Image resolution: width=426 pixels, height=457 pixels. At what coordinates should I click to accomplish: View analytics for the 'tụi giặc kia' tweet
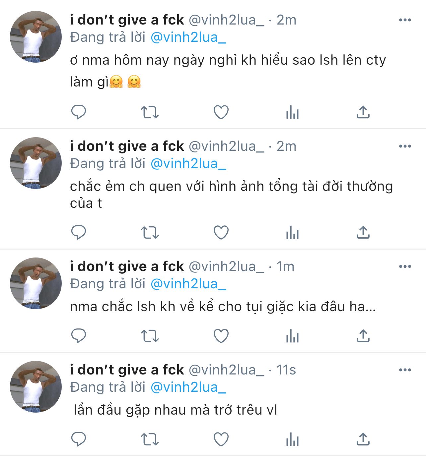(292, 336)
